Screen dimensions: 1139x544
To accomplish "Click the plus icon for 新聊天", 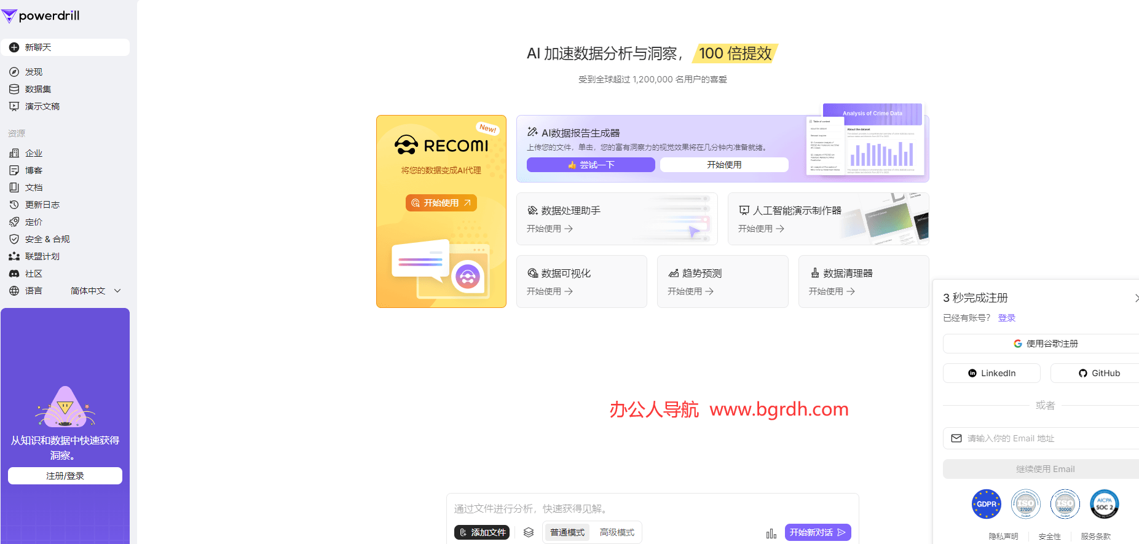I will click(x=14, y=47).
